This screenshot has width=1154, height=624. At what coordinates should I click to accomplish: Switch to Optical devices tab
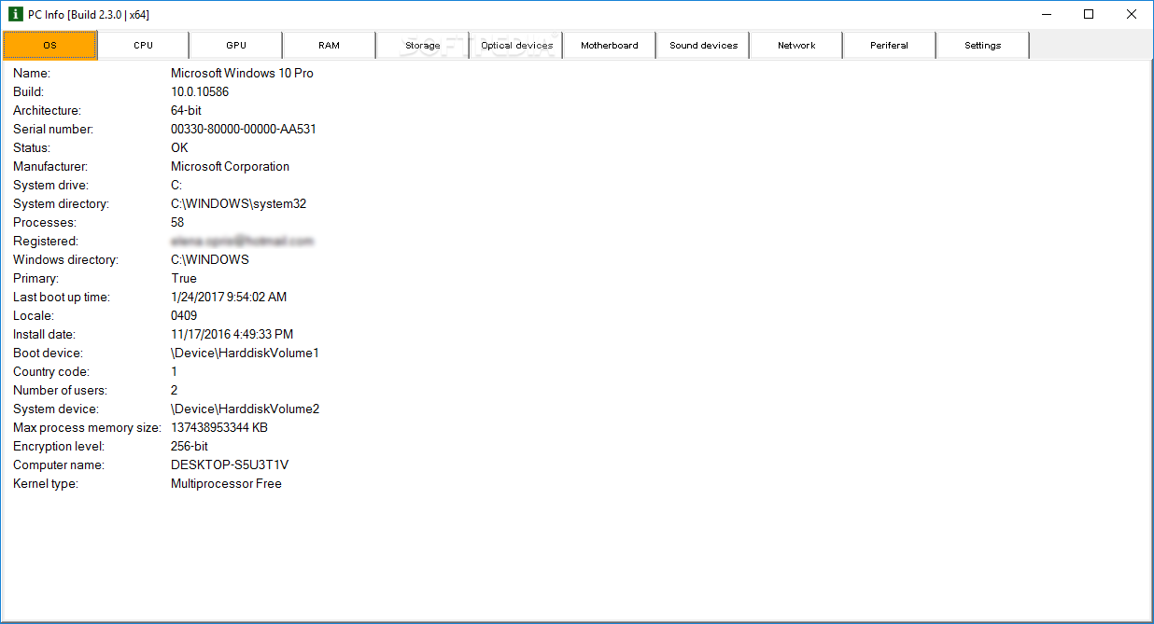point(516,45)
